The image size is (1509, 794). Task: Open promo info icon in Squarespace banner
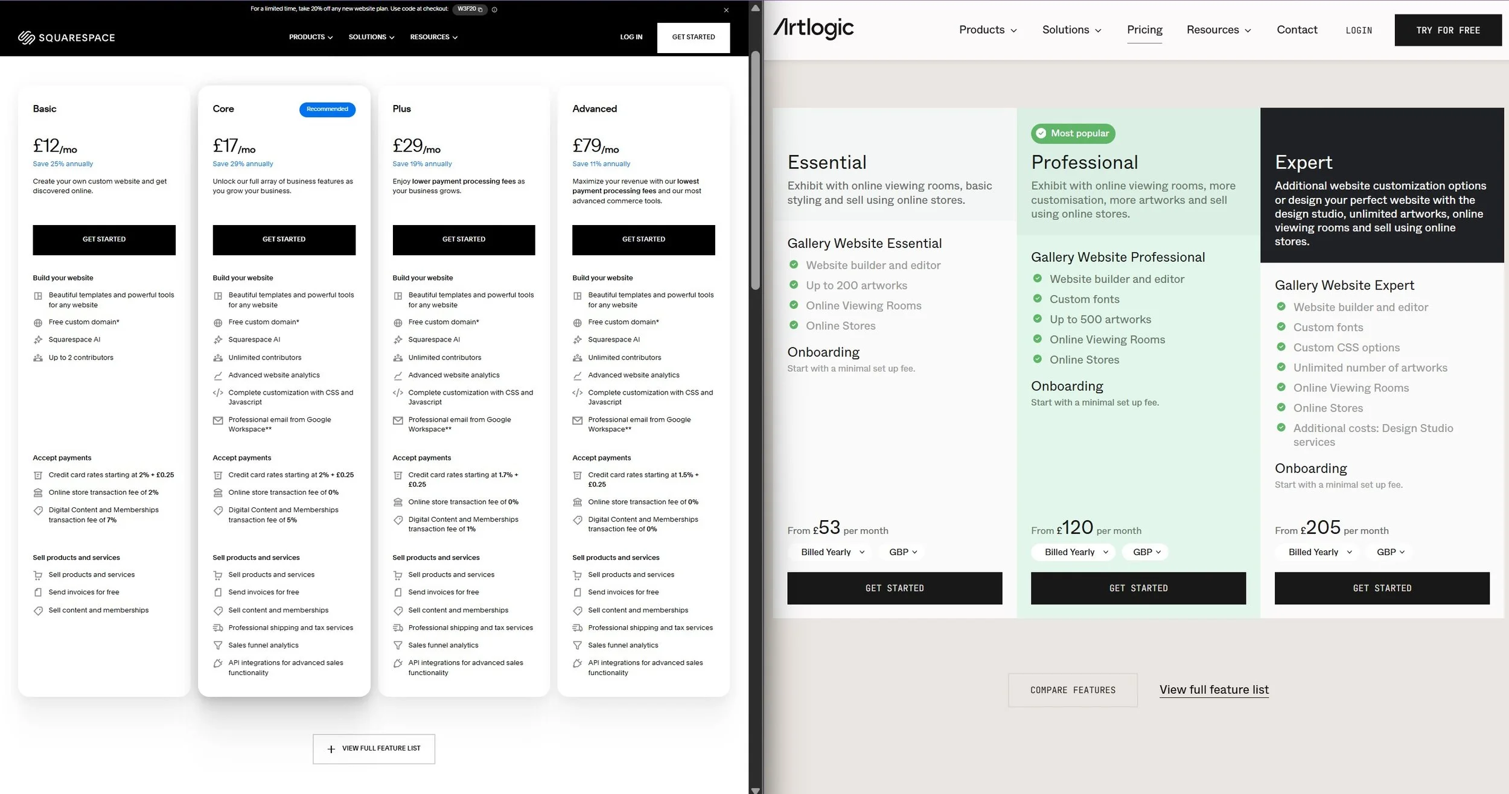pyautogui.click(x=494, y=10)
